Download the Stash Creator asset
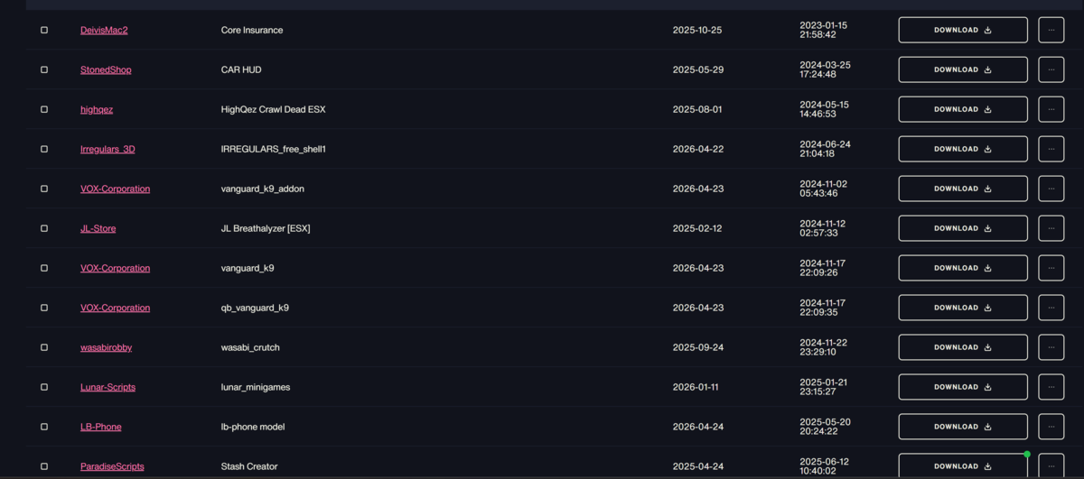 tap(963, 466)
